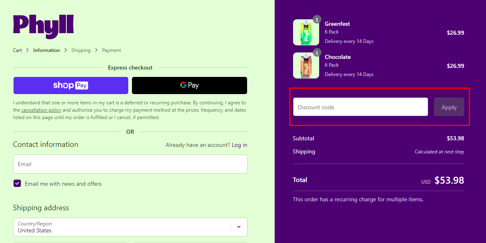Click the Log in link
The width and height of the screenshot is (486, 243).
point(239,145)
